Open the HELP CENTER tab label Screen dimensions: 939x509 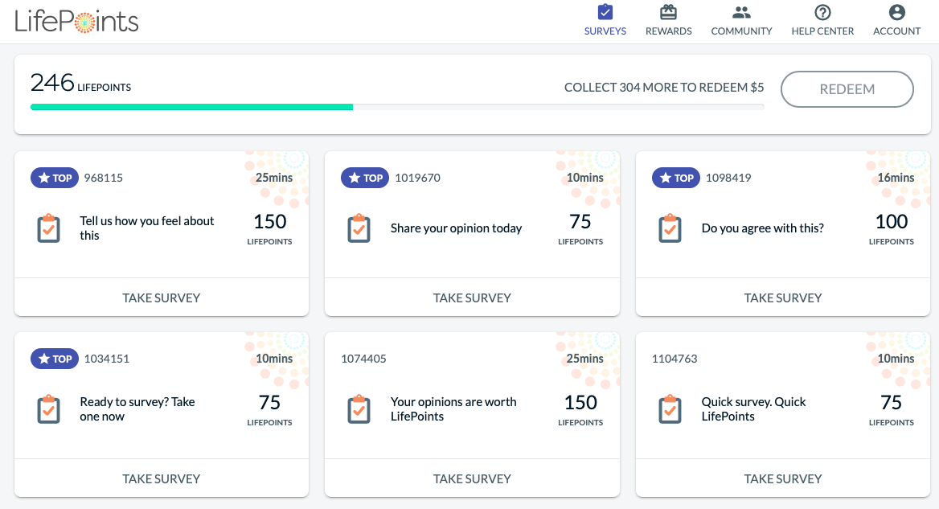[822, 31]
